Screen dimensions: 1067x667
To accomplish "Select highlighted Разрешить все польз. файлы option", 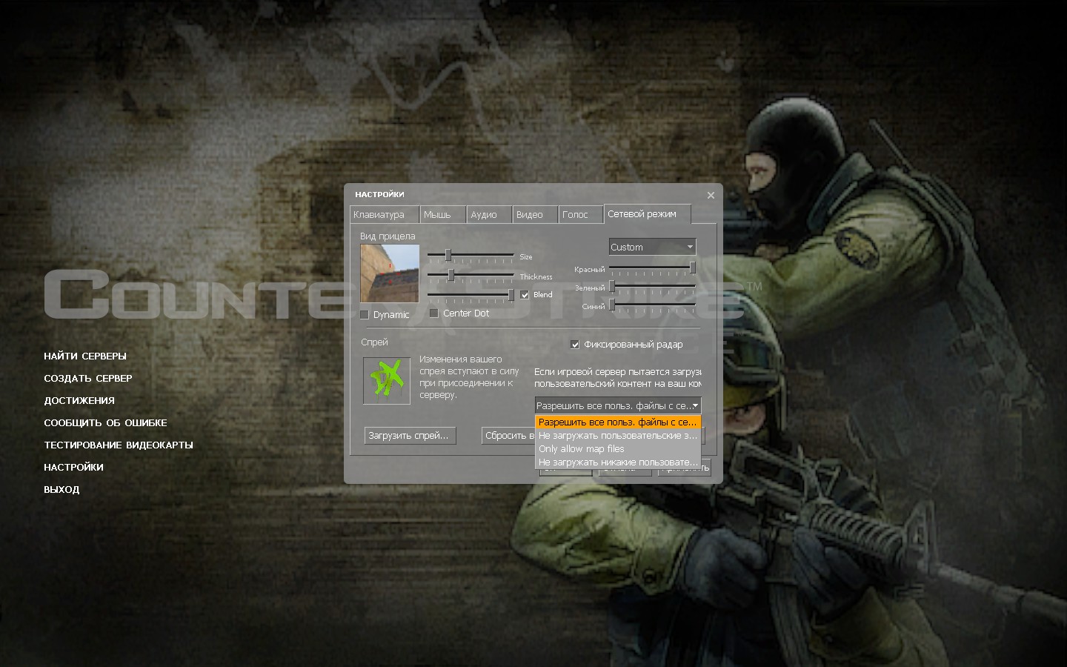I will click(x=617, y=422).
